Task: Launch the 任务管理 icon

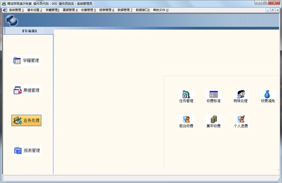Action: pos(186,96)
